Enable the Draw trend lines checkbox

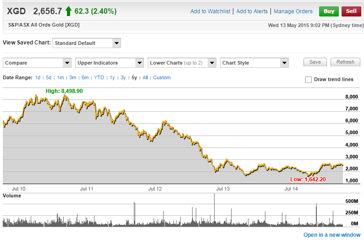click(x=309, y=80)
